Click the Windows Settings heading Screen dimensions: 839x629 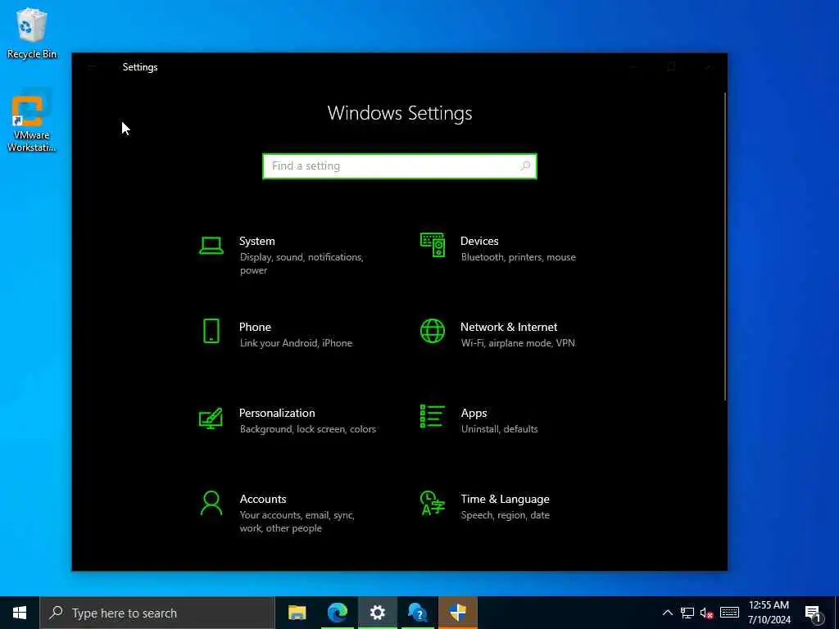coord(400,113)
